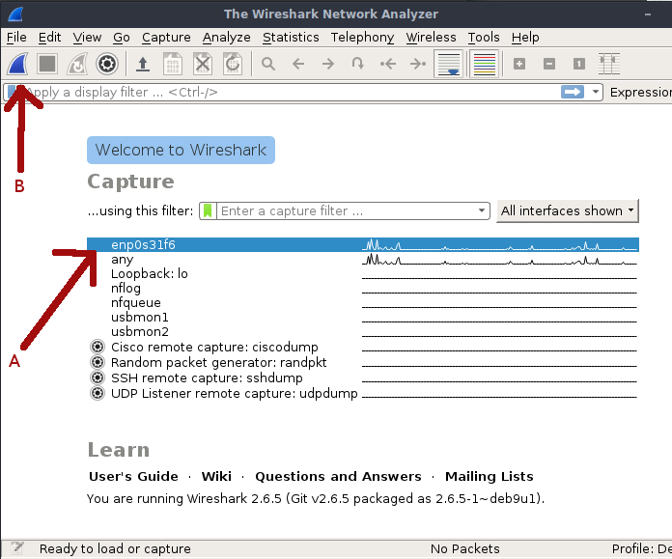The image size is (672, 559).
Task: Select Cisco remote capture: ciscodump
Action: tap(363, 347)
